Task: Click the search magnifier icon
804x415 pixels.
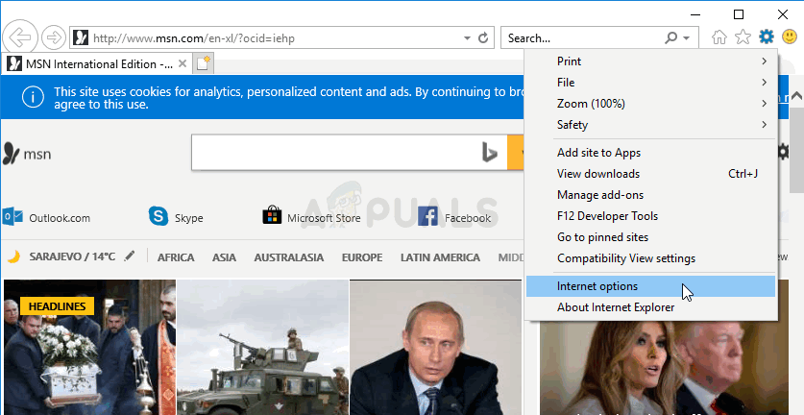Action: coord(670,38)
